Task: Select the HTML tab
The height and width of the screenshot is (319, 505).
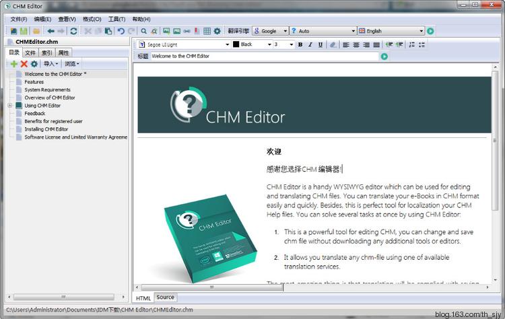Action: 143,297
